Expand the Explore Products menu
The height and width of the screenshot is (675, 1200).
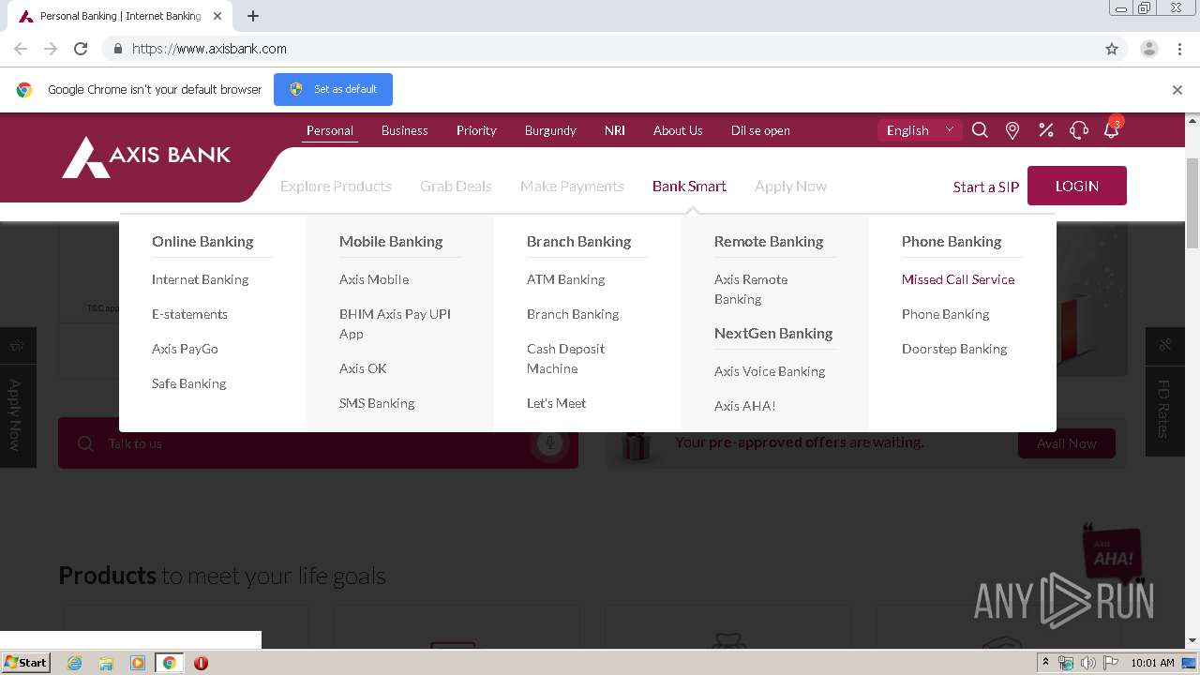pos(336,186)
